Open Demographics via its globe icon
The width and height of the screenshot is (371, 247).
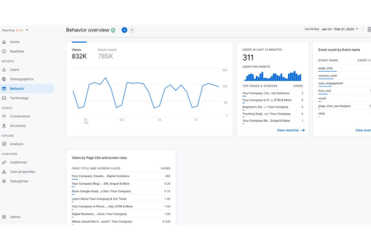coord(4,79)
